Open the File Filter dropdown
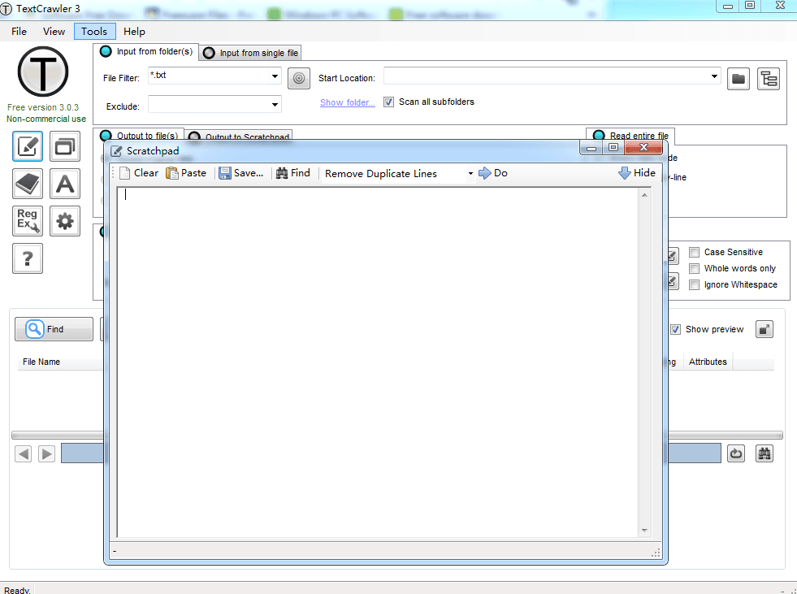 tap(275, 76)
